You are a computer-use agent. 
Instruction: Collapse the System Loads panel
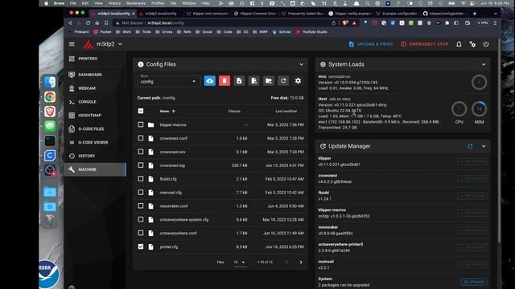(484, 64)
